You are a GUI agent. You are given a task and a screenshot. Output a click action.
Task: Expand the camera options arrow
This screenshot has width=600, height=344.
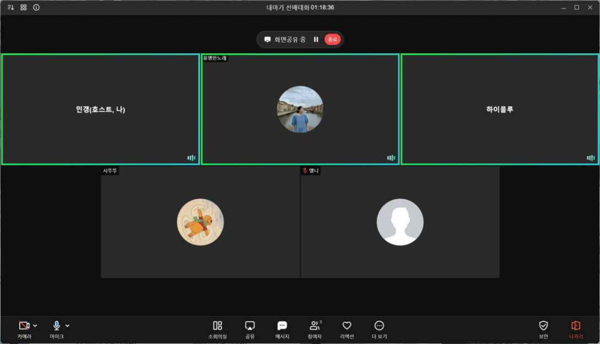click(35, 326)
